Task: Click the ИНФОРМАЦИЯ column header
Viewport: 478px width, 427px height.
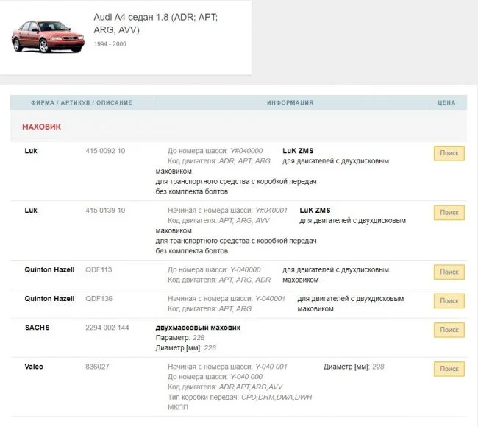Action: (x=290, y=102)
